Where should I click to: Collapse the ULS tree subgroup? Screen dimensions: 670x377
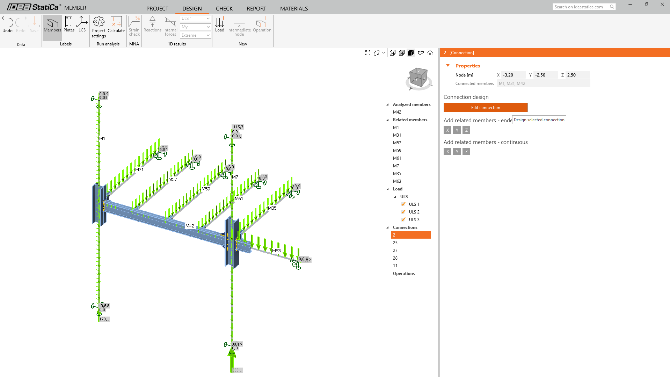(x=395, y=197)
